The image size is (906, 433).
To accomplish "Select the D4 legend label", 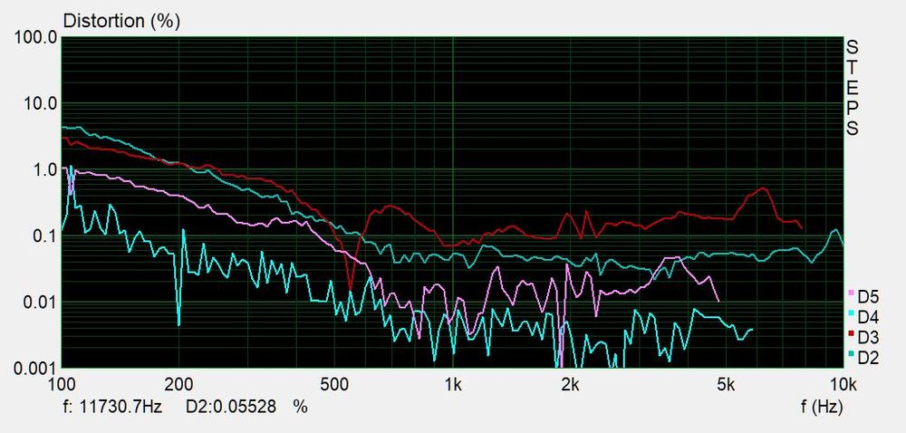I will click(869, 317).
